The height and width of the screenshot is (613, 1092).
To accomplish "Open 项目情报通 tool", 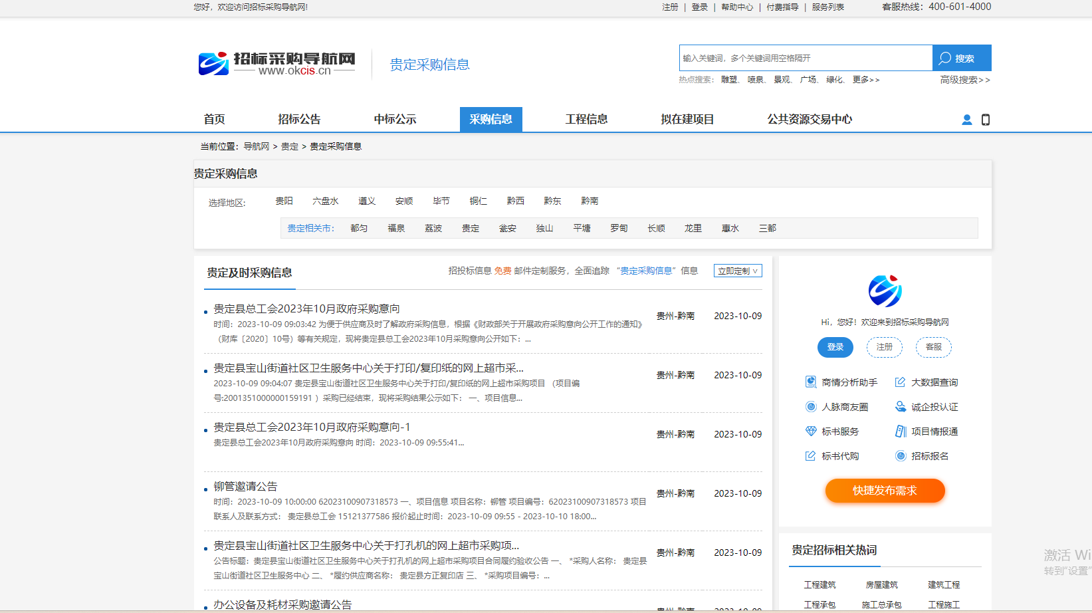I will [927, 431].
